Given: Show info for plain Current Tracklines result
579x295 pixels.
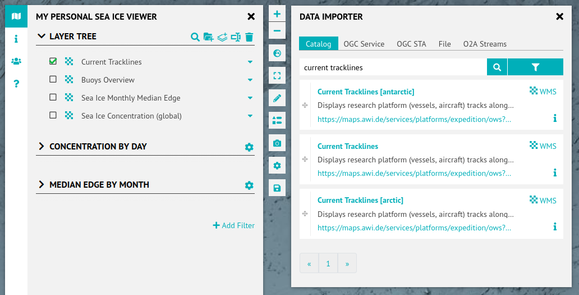Looking at the screenshot, I should tap(555, 173).
